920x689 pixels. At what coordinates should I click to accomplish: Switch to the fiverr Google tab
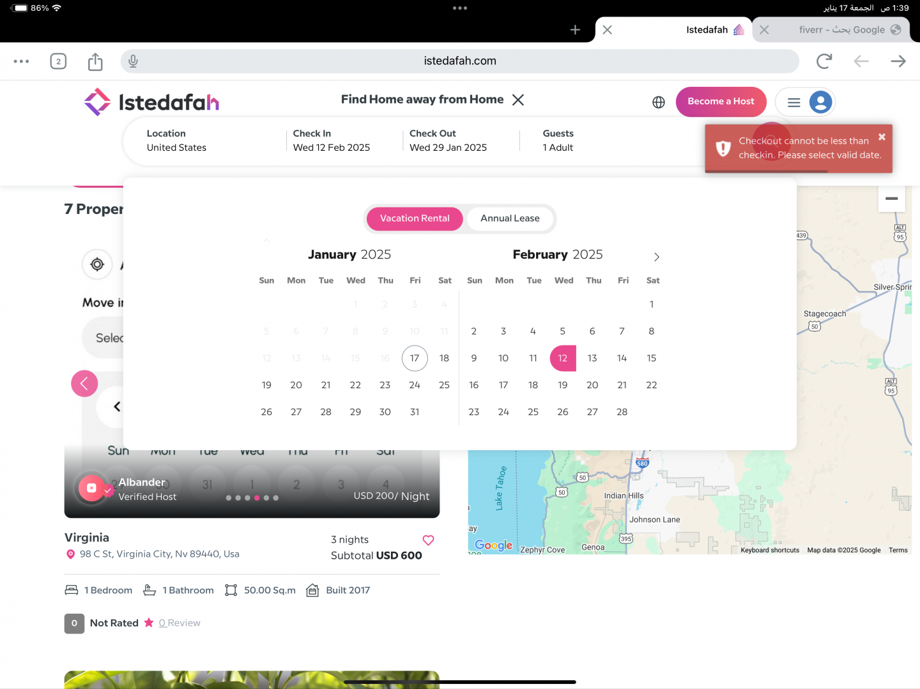[841, 30]
